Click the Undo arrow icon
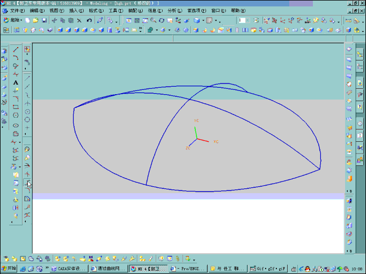The image size is (366, 274). [89, 20]
